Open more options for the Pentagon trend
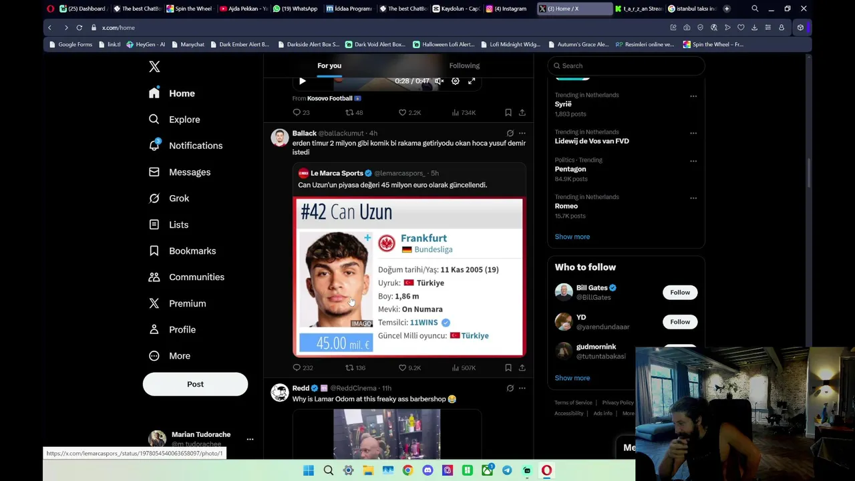The height and width of the screenshot is (481, 855). pyautogui.click(x=693, y=161)
